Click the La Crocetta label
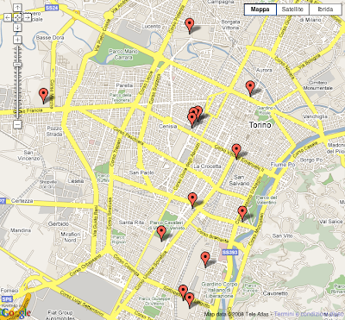Image resolution: width=345 pixels, height=320 pixels. 207,166
